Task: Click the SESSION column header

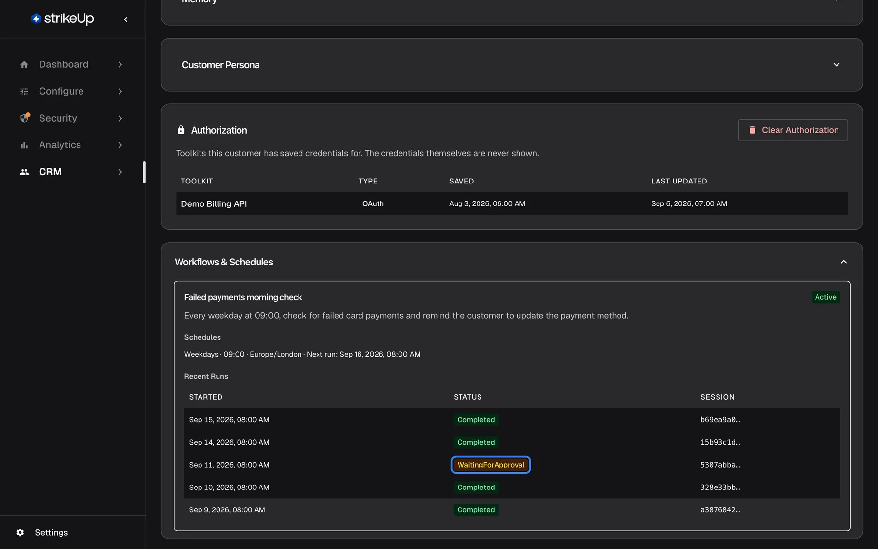Action: tap(717, 397)
